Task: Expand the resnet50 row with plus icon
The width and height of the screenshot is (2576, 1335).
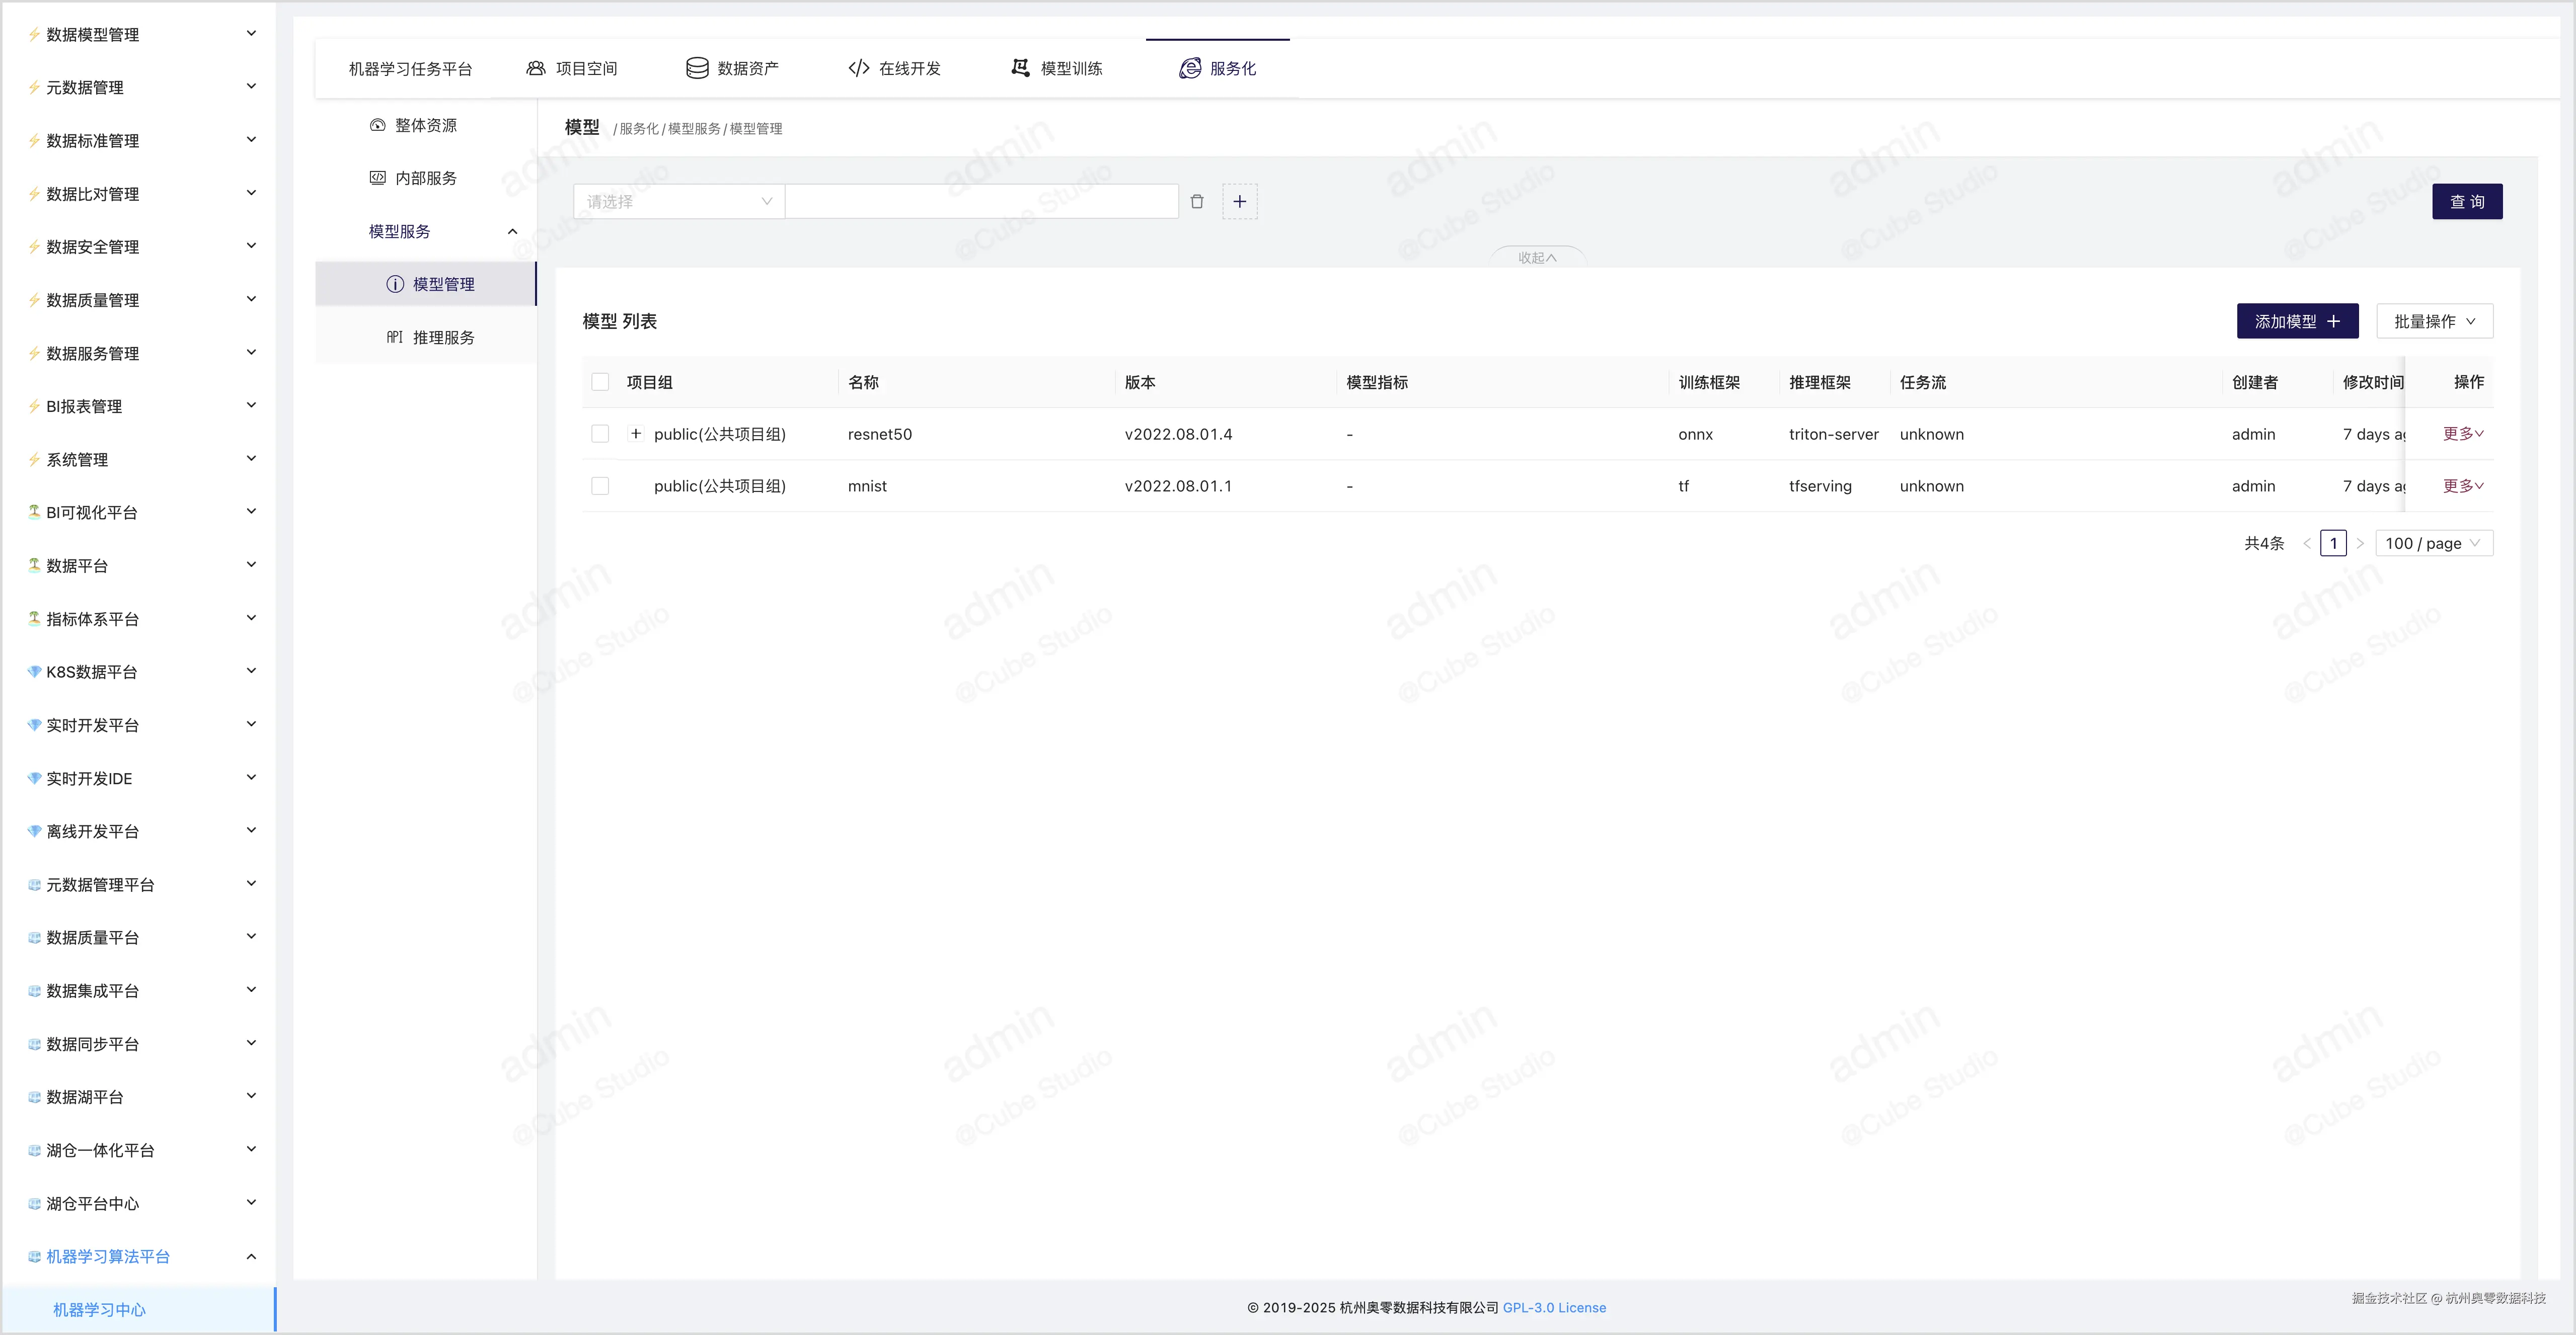Action: 635,434
